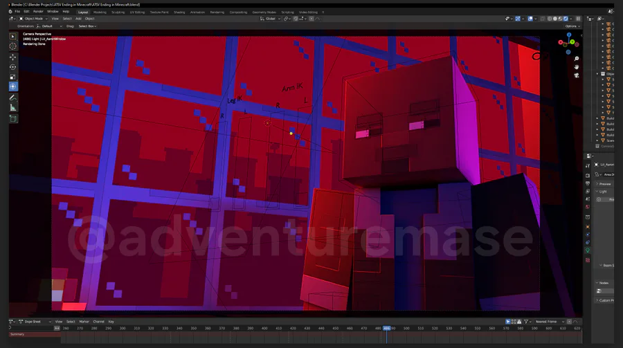The height and width of the screenshot is (348, 623).
Task: Select the Measure tool
Action: pyautogui.click(x=13, y=108)
